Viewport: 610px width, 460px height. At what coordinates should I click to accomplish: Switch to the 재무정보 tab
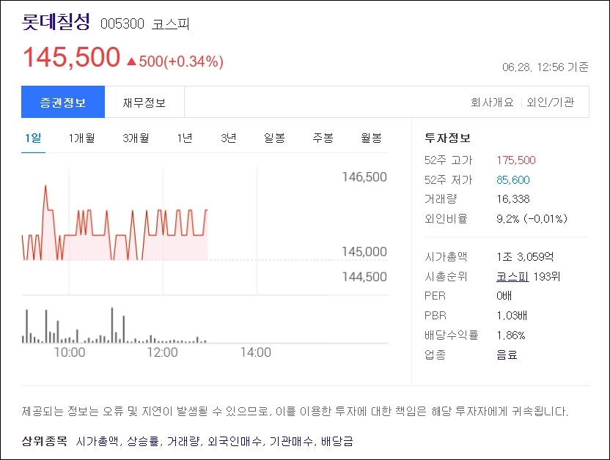click(144, 102)
